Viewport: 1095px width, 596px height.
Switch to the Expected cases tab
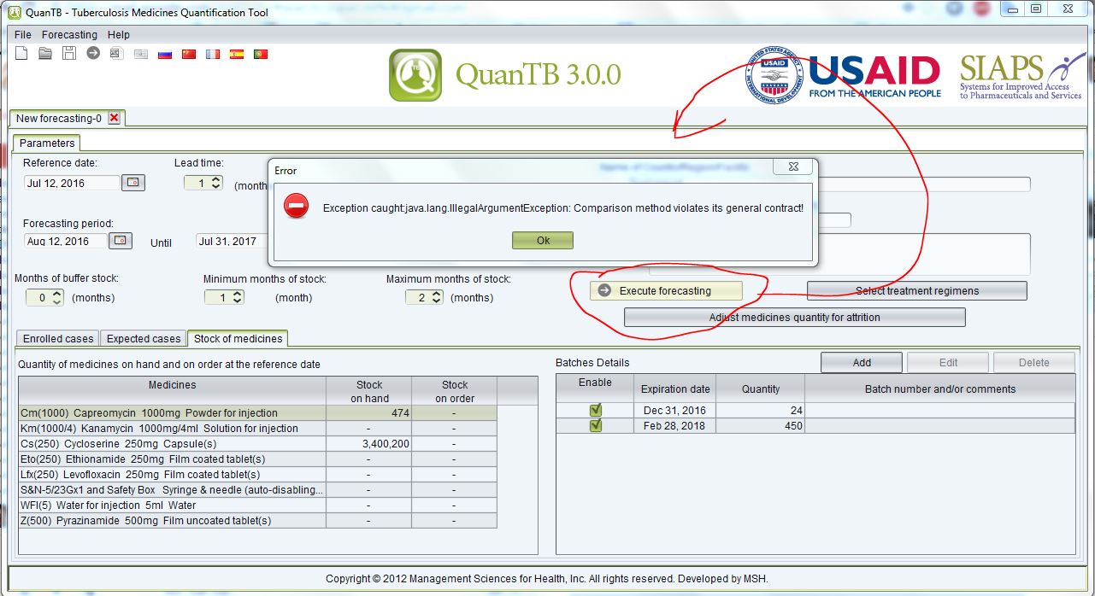point(144,339)
